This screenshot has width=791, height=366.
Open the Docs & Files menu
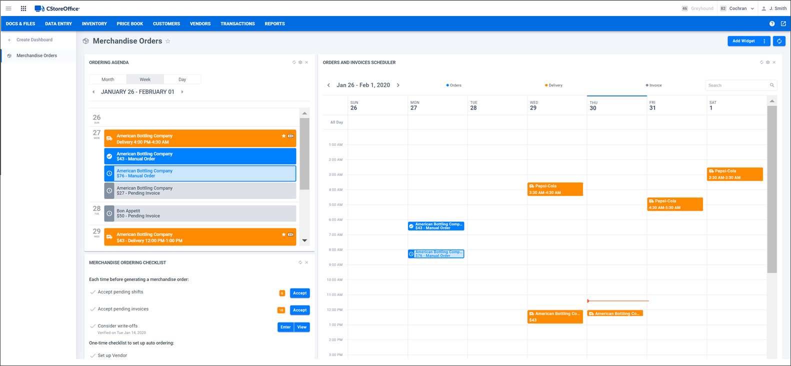tap(20, 23)
